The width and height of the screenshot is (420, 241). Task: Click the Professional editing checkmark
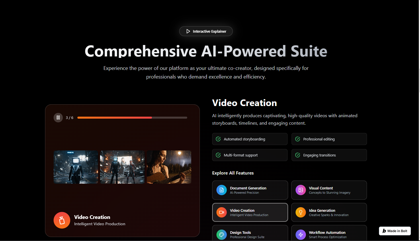(298, 139)
